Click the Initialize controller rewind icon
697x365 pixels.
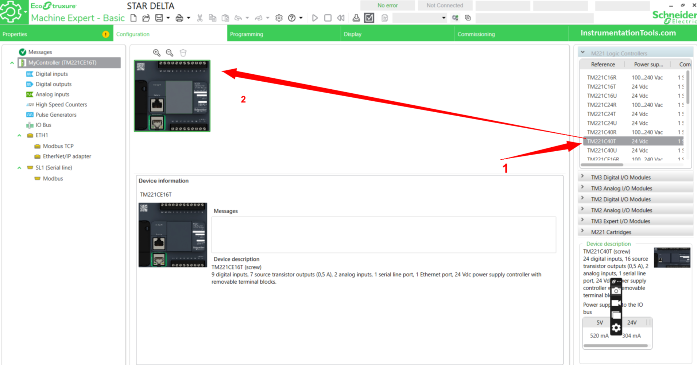[x=341, y=18]
